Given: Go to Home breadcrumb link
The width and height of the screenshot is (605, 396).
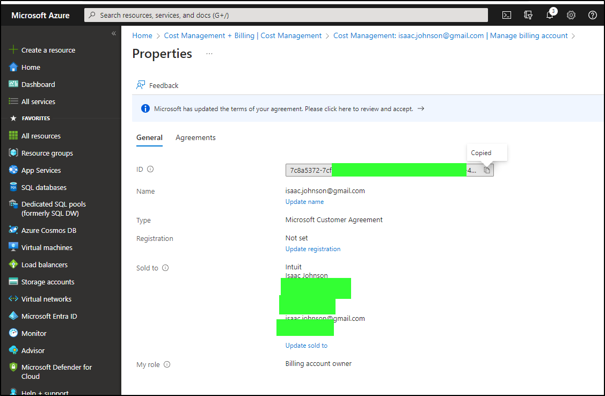Looking at the screenshot, I should pos(142,35).
